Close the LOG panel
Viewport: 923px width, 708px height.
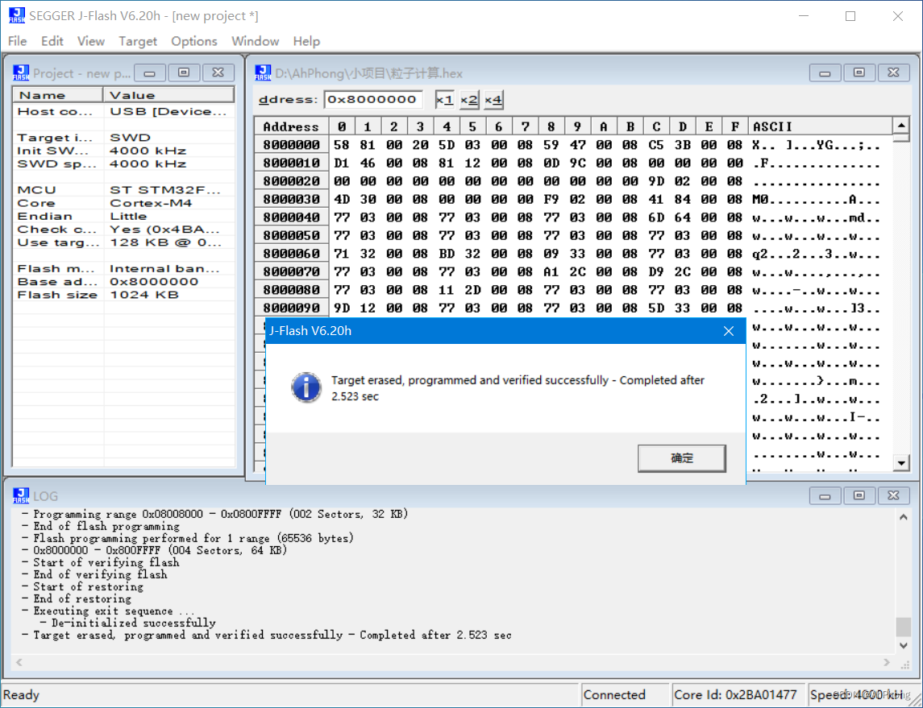point(893,495)
